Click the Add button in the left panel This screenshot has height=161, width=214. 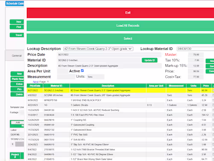(x=18, y=122)
